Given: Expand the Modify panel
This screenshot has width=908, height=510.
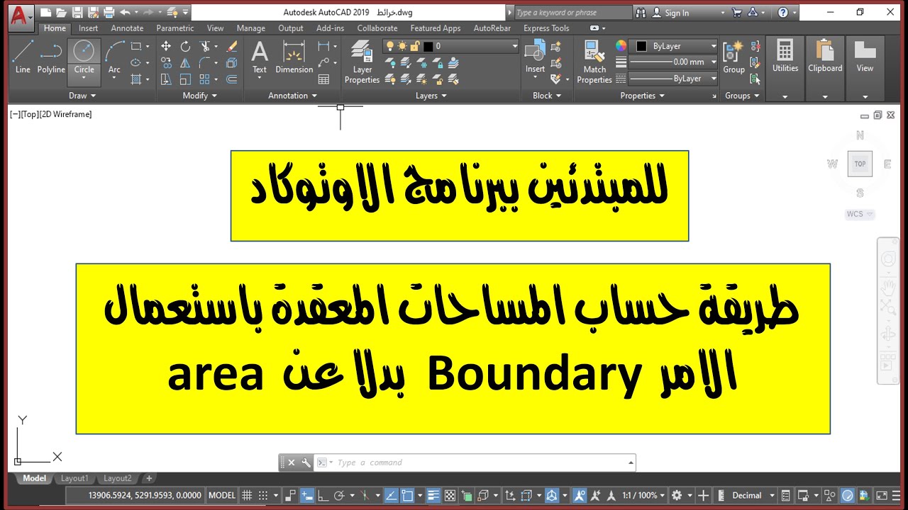Looking at the screenshot, I should click(x=199, y=96).
